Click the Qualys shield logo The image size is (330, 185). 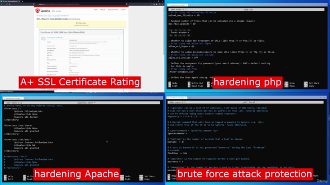point(38,11)
